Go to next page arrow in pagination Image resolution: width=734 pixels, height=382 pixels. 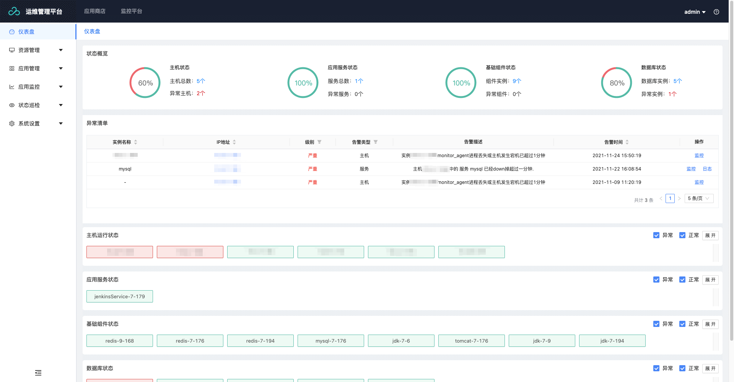[679, 198]
